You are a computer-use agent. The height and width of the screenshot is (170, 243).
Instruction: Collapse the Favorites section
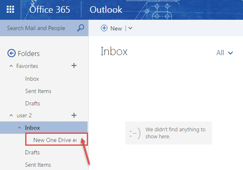pos(11,66)
